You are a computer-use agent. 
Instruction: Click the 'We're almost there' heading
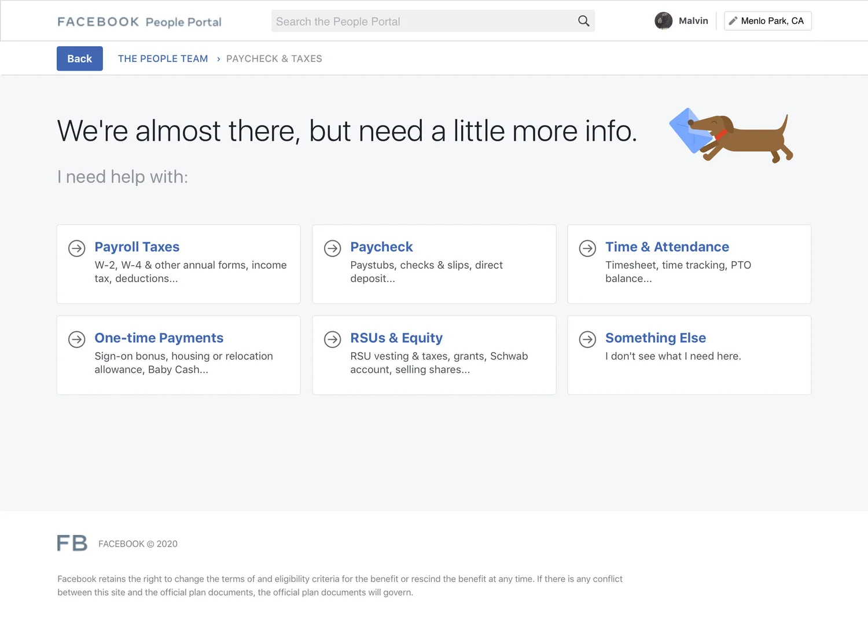[x=347, y=131]
